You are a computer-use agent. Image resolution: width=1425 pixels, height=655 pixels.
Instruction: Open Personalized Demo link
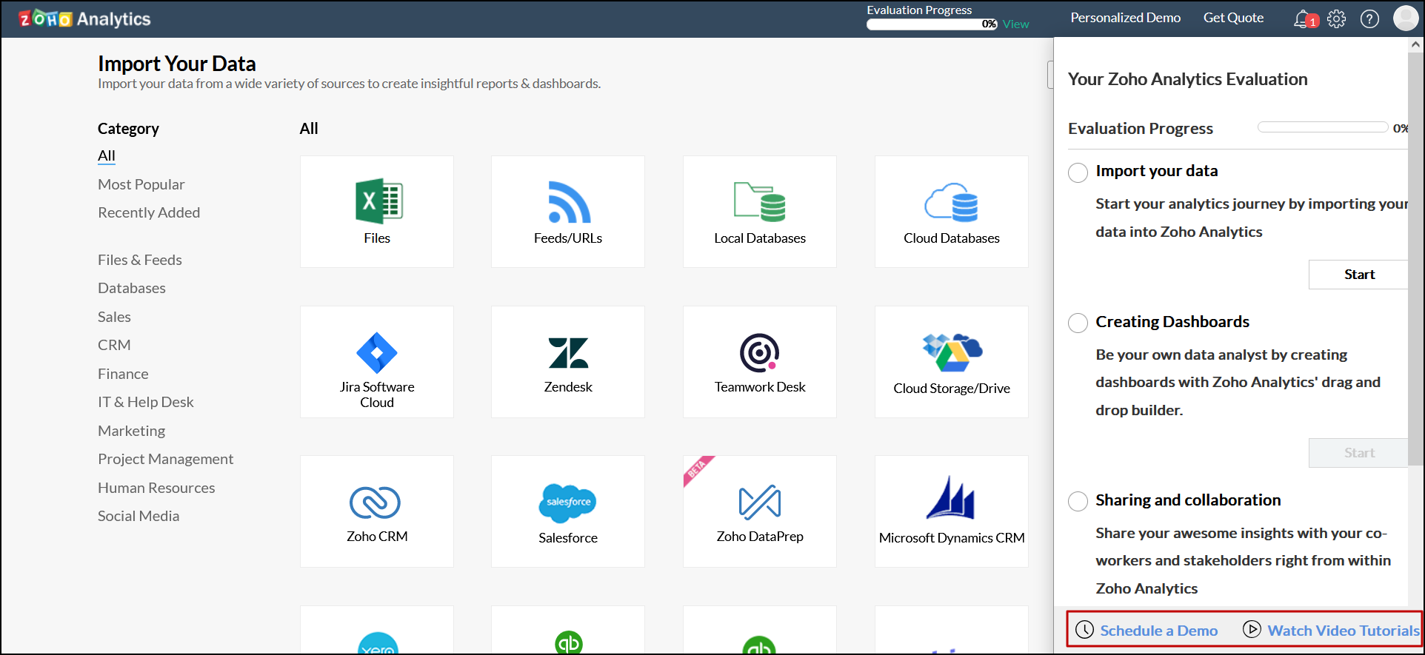coord(1126,18)
